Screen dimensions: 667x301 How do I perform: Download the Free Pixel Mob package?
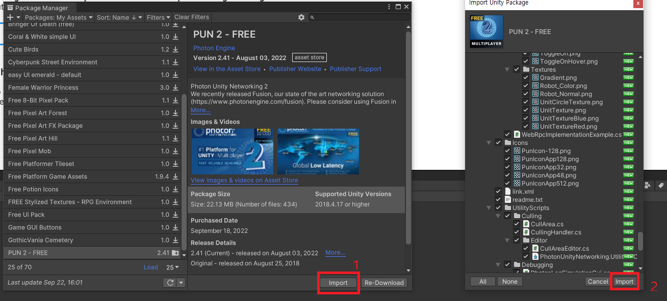(x=175, y=151)
